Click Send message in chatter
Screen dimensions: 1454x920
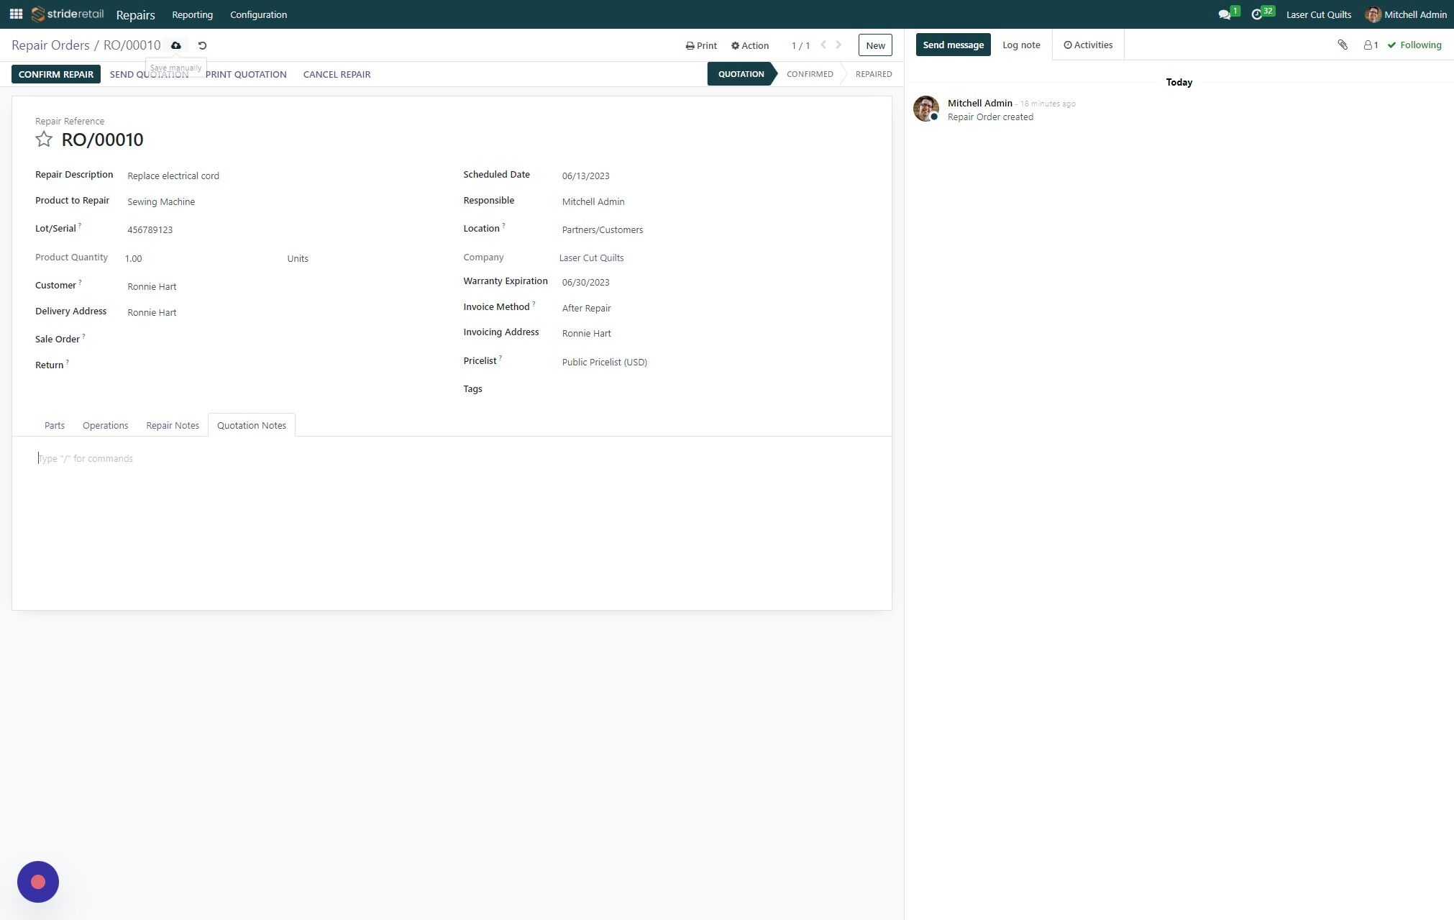pyautogui.click(x=953, y=45)
